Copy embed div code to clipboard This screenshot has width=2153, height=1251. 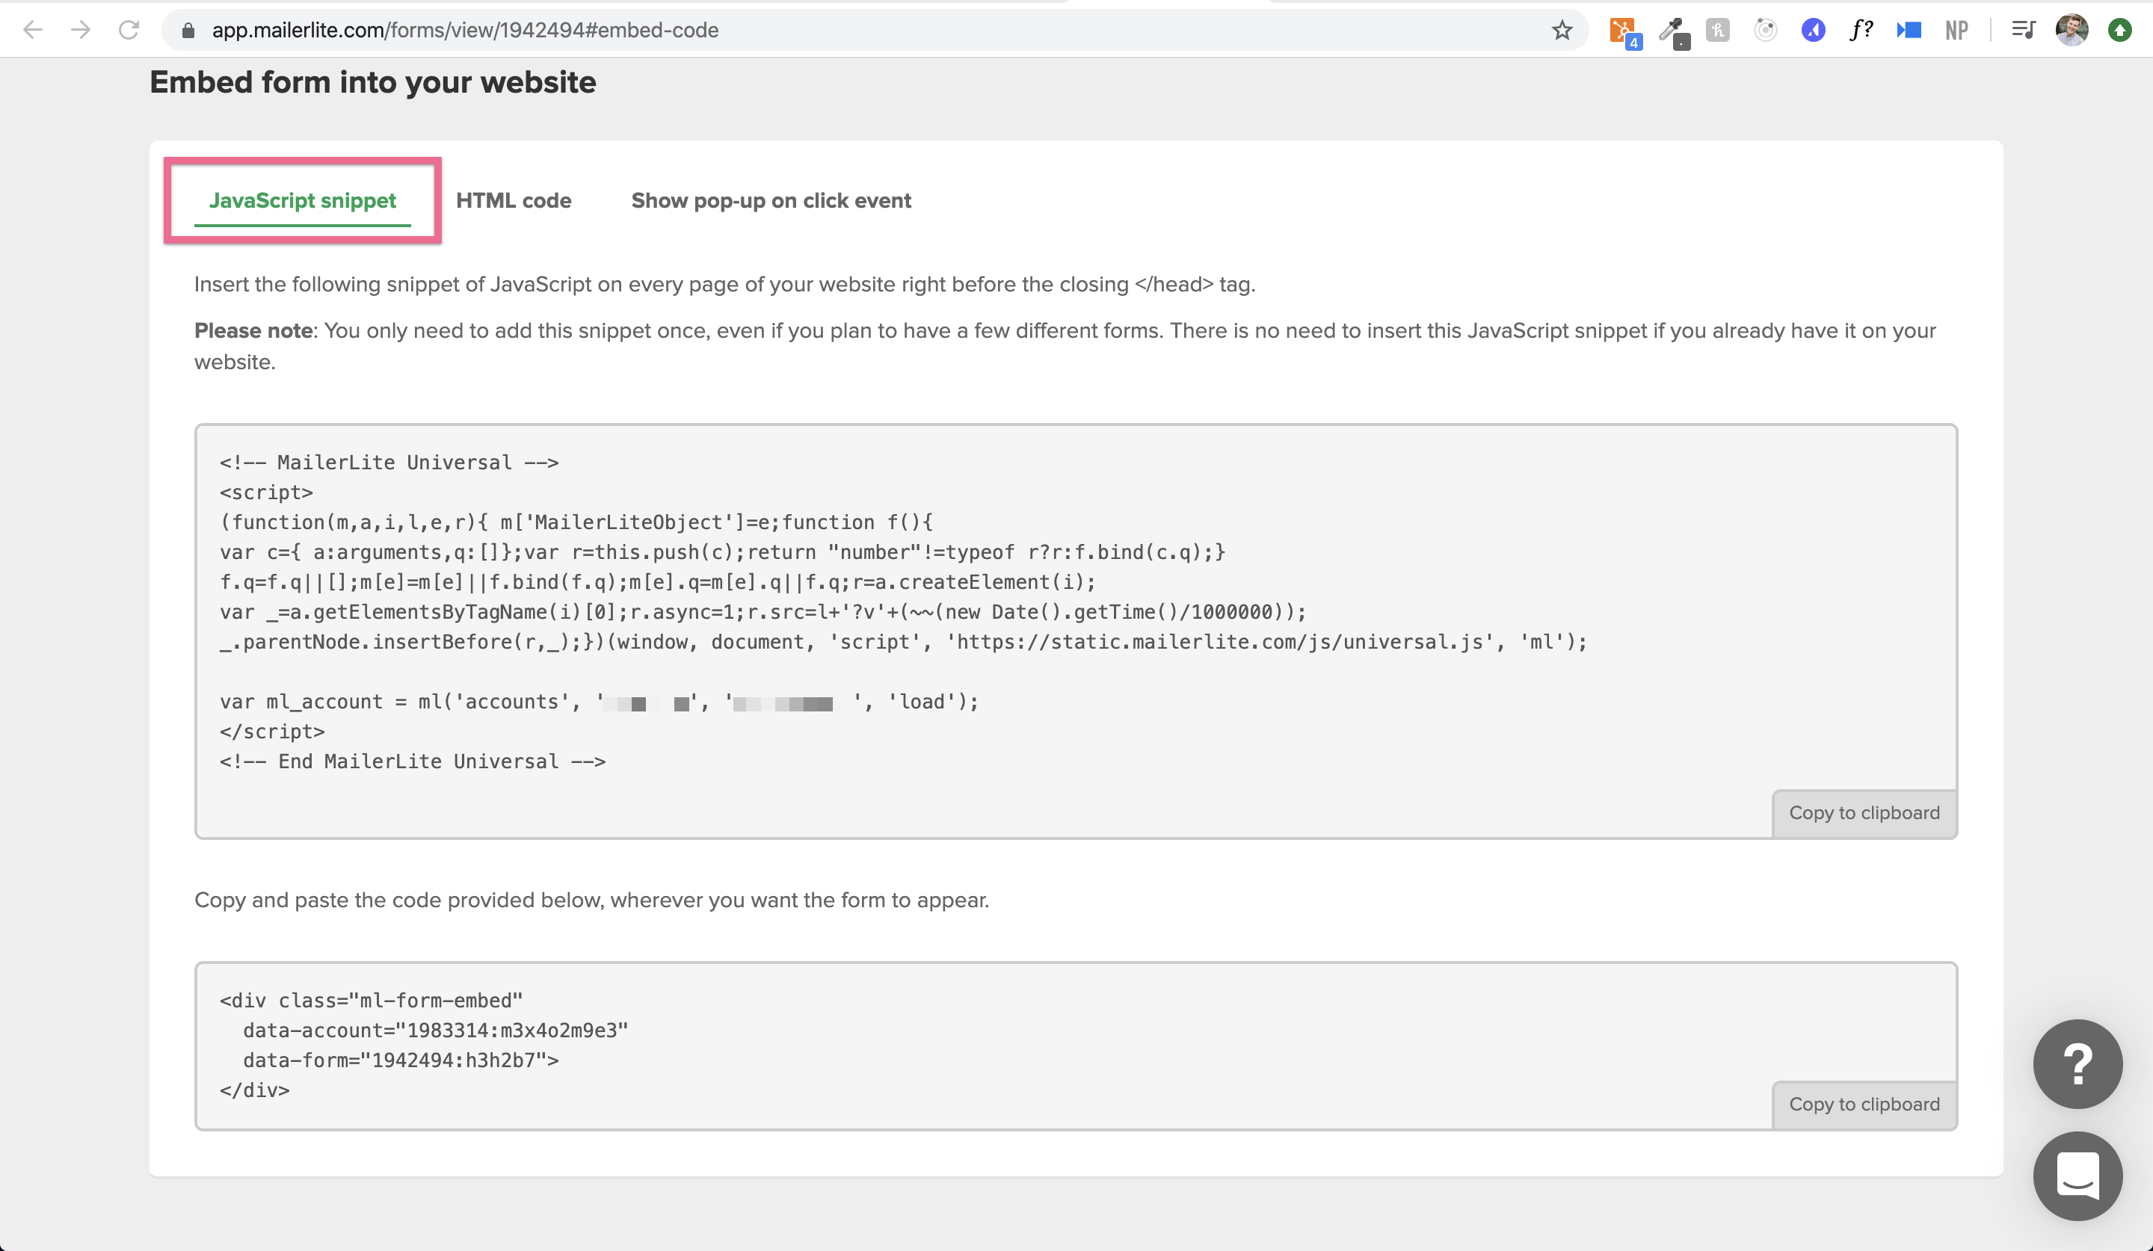[1864, 1104]
